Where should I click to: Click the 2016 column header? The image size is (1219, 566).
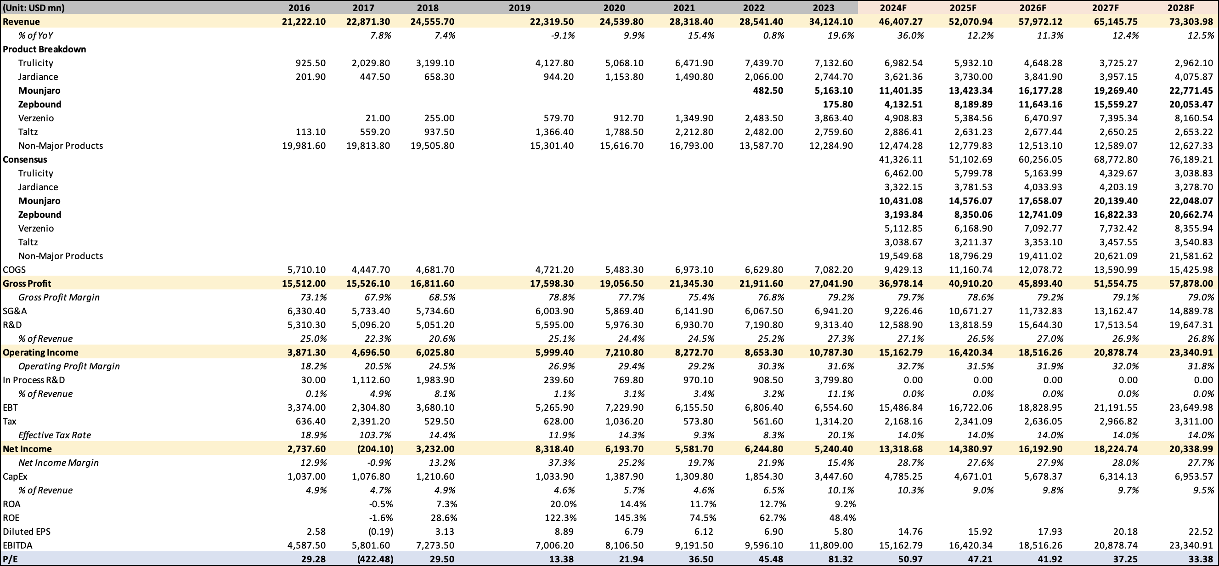tap(299, 7)
